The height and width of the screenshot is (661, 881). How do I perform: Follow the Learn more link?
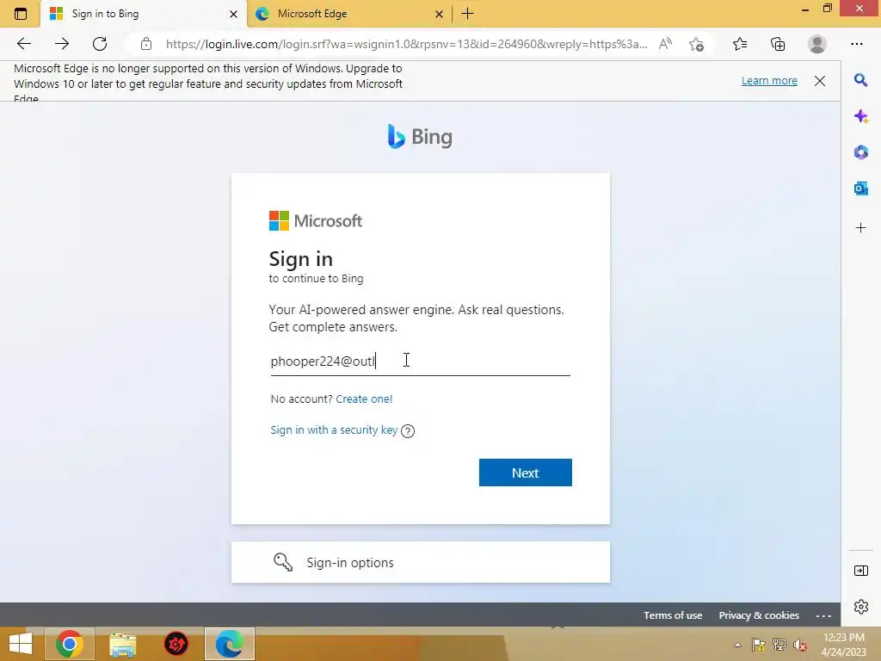[x=769, y=80]
